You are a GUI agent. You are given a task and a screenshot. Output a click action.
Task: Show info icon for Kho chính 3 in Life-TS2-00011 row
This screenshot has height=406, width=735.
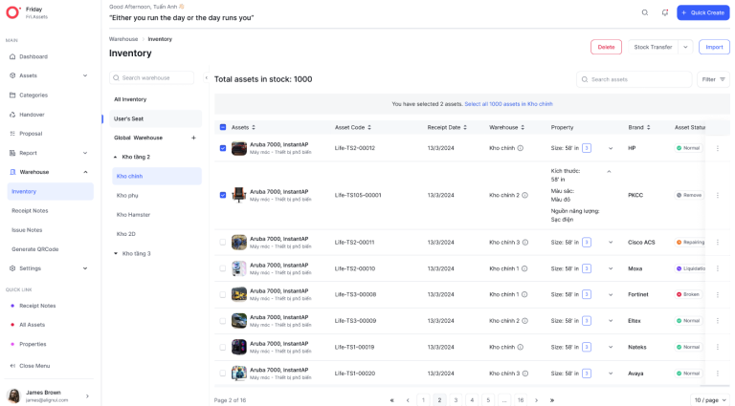(x=525, y=243)
